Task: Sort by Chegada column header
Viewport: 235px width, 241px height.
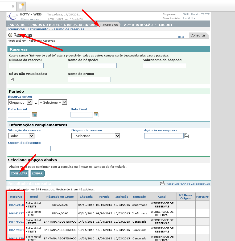Action: coord(86,197)
